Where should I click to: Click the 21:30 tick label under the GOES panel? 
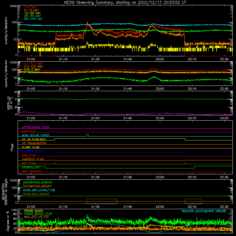pos(95,118)
